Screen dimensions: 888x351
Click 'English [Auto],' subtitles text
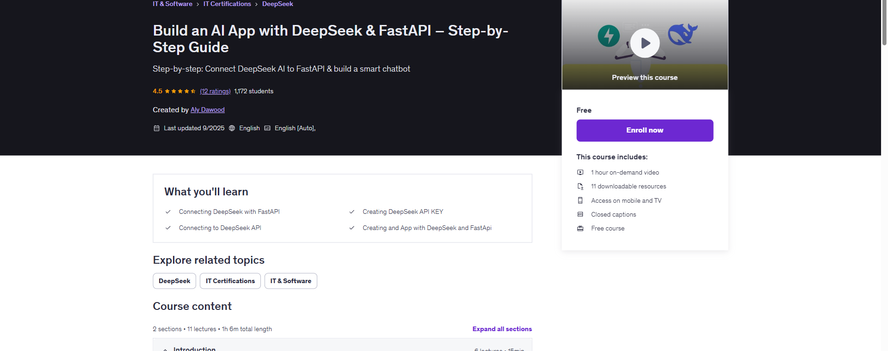295,128
